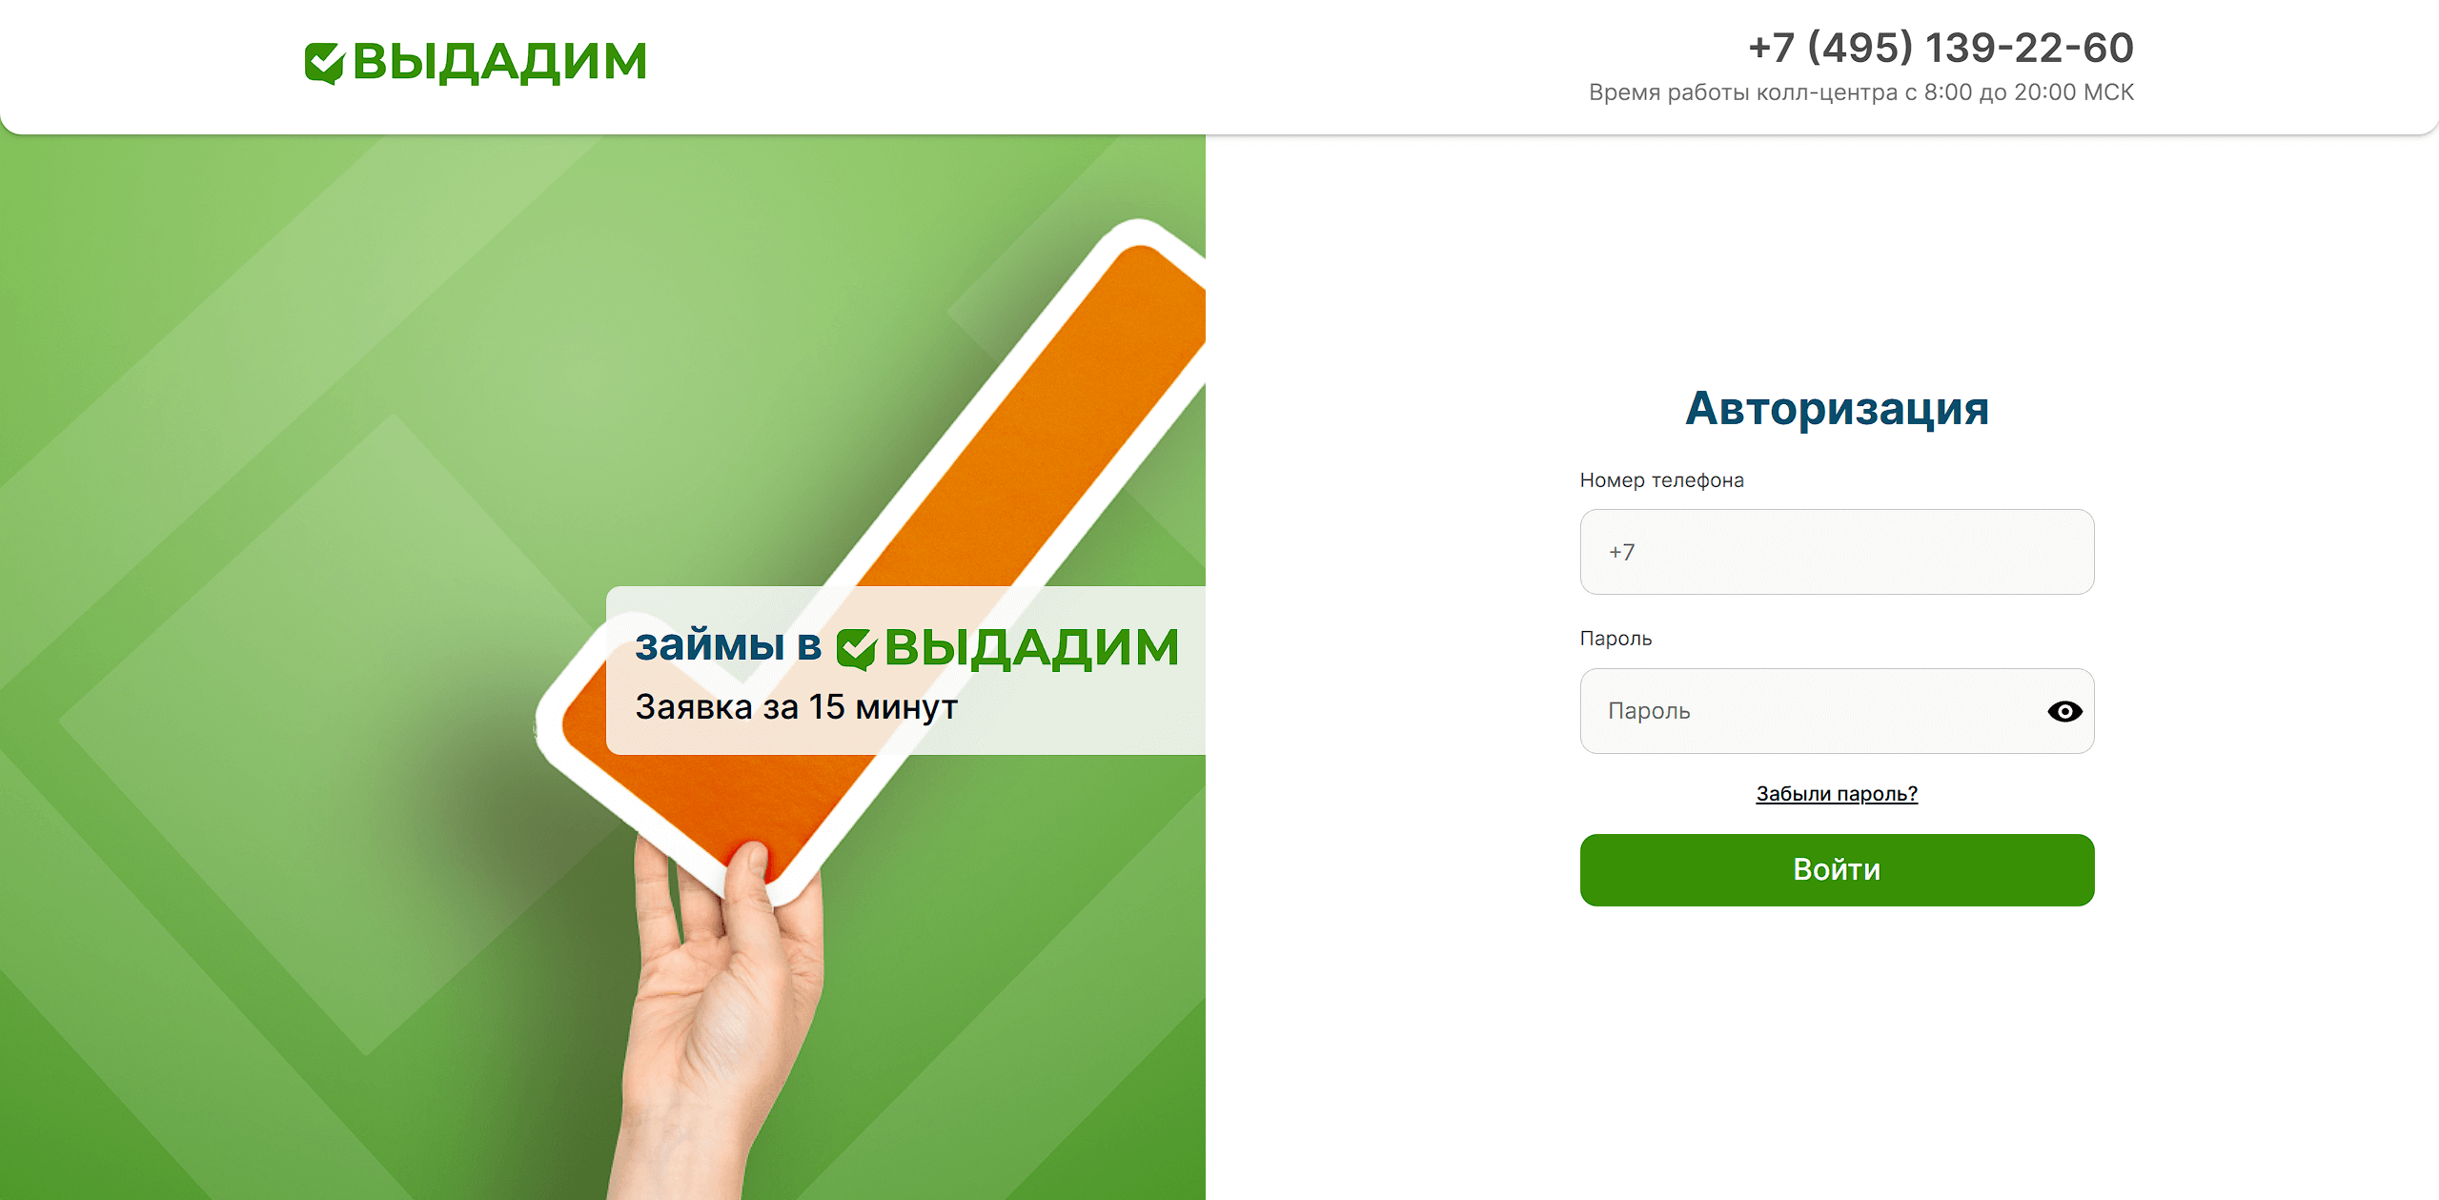
Task: Click the Авторизация heading
Action: (x=1837, y=409)
